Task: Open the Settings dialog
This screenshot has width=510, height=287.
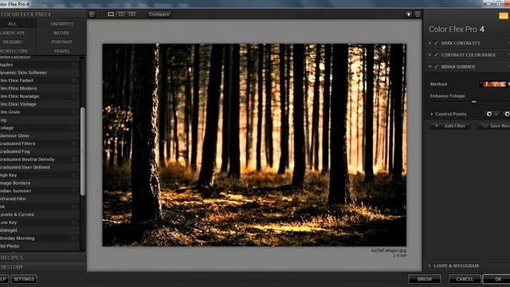Action: point(24,279)
